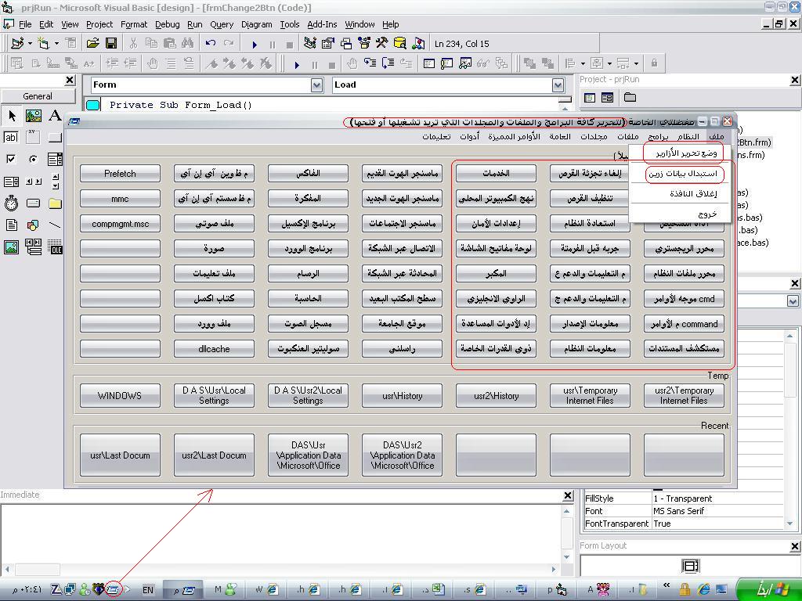Click the dllcache button

214,349
